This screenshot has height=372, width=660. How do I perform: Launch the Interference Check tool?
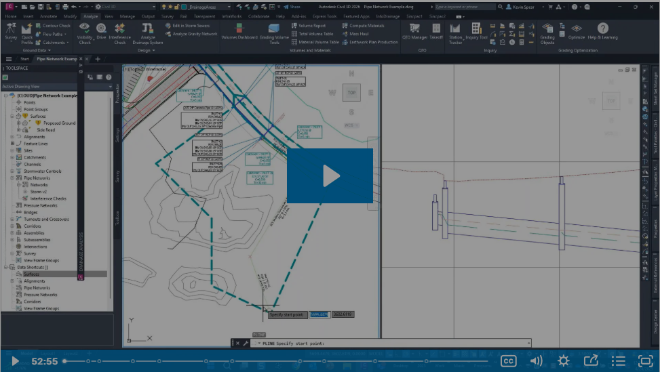(x=119, y=34)
